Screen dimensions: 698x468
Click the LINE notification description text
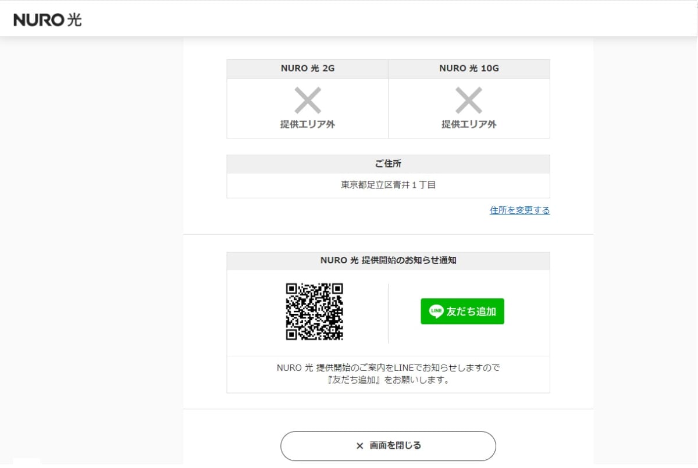388,374
